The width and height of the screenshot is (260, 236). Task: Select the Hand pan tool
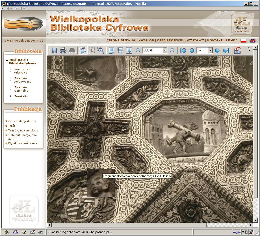click(83, 50)
